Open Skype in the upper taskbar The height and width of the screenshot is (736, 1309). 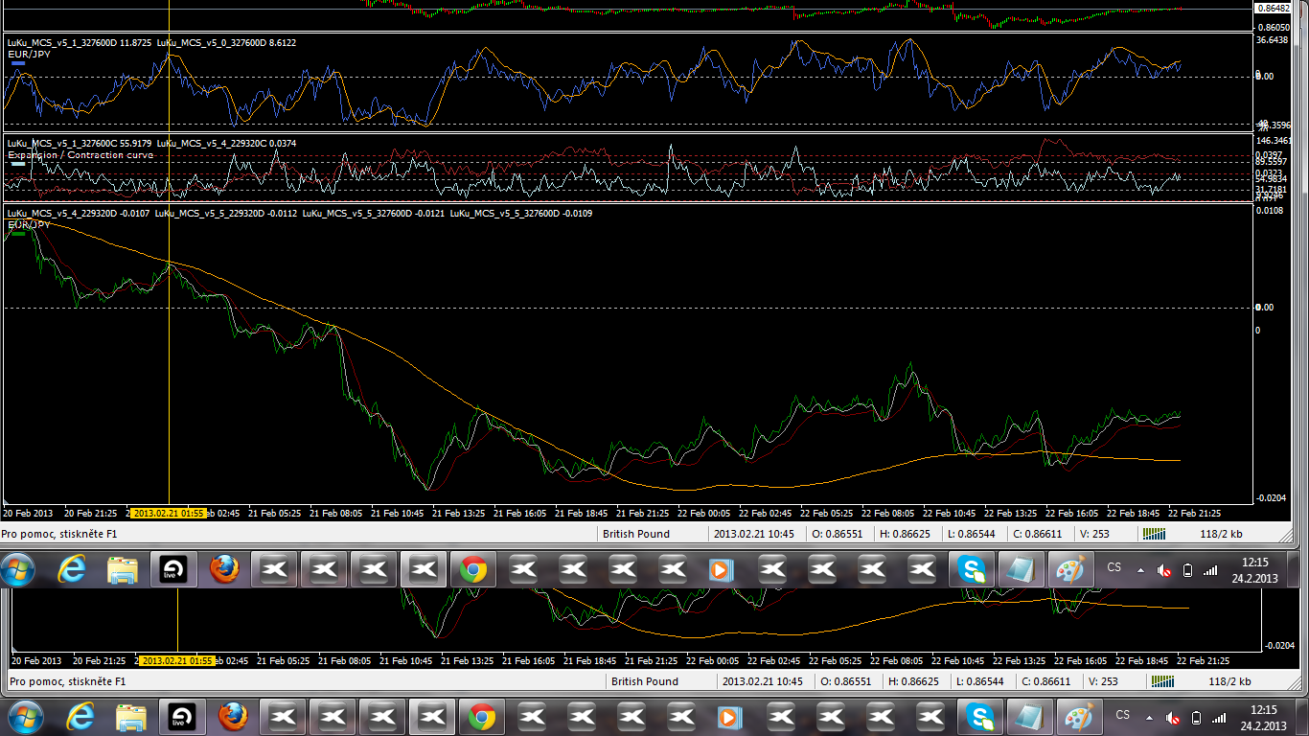pos(972,569)
